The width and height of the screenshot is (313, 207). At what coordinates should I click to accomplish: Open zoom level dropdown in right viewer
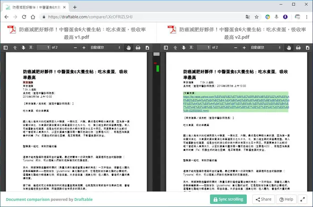pos(266,47)
